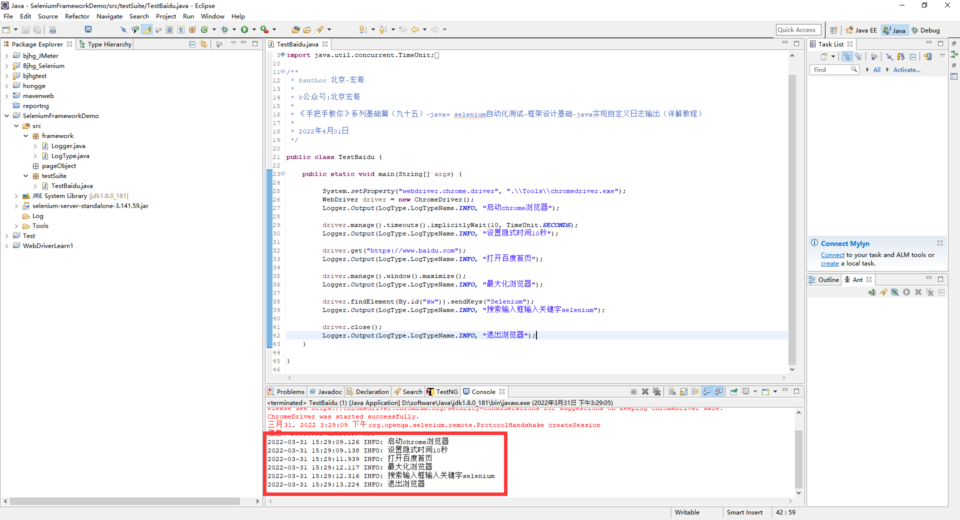Click New Java Class icon in toolbar
The width and height of the screenshot is (960, 520).
coord(204,30)
